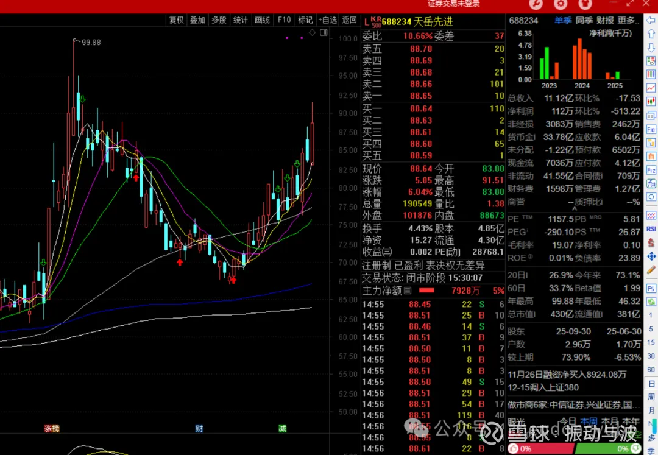Toggle the chart side panel icon
The width and height of the screenshot is (658, 455).
(324, 33)
